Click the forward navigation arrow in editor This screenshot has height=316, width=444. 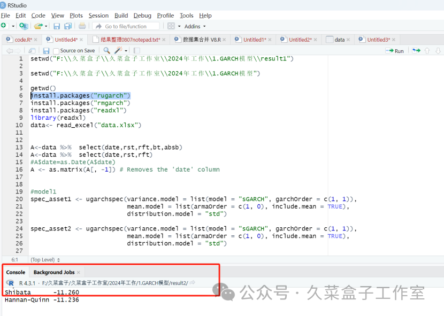[17, 50]
